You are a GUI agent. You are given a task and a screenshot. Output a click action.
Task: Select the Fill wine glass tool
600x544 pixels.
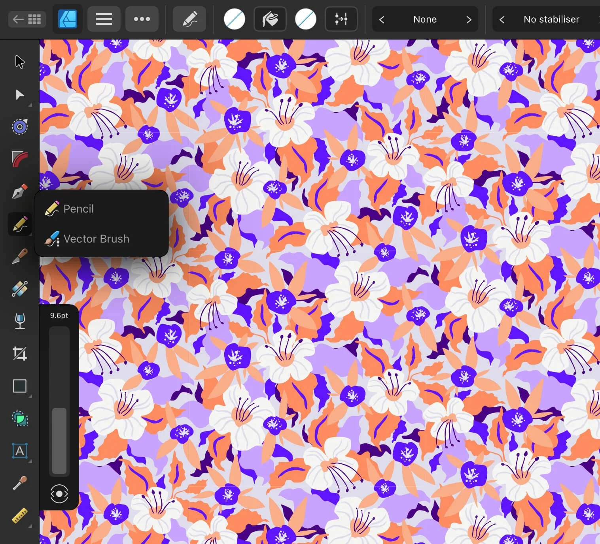(x=19, y=321)
